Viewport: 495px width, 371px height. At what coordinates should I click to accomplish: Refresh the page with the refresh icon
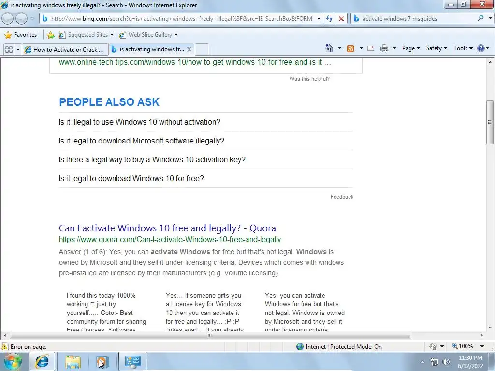(329, 19)
